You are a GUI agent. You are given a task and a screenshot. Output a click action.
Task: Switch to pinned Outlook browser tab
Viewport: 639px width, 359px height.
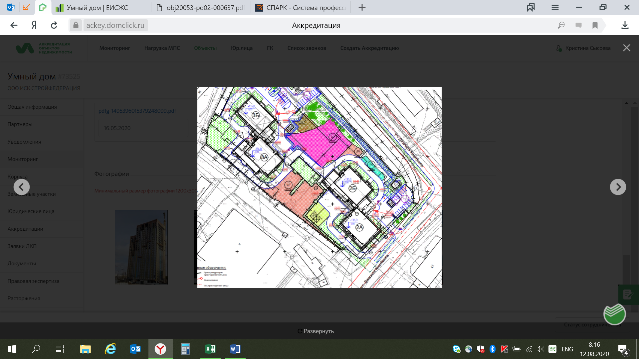[x=11, y=7]
